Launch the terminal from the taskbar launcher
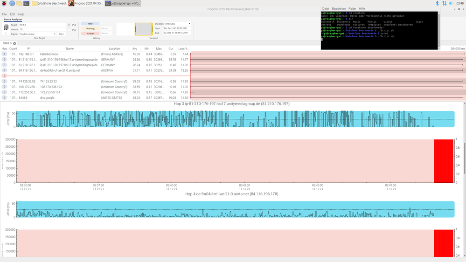Image resolution: width=466 pixels, height=262 pixels. pos(27,3)
